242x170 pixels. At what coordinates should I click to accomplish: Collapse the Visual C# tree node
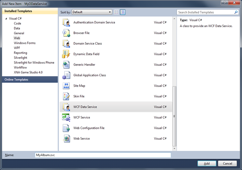click(x=6, y=19)
